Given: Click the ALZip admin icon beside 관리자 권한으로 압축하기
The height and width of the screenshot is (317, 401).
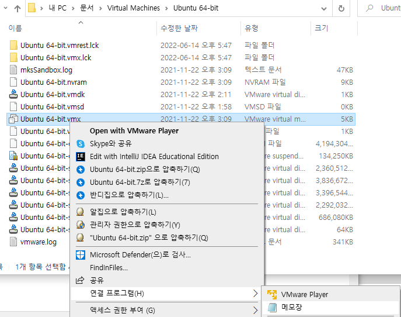Looking at the screenshot, I should click(x=81, y=225).
